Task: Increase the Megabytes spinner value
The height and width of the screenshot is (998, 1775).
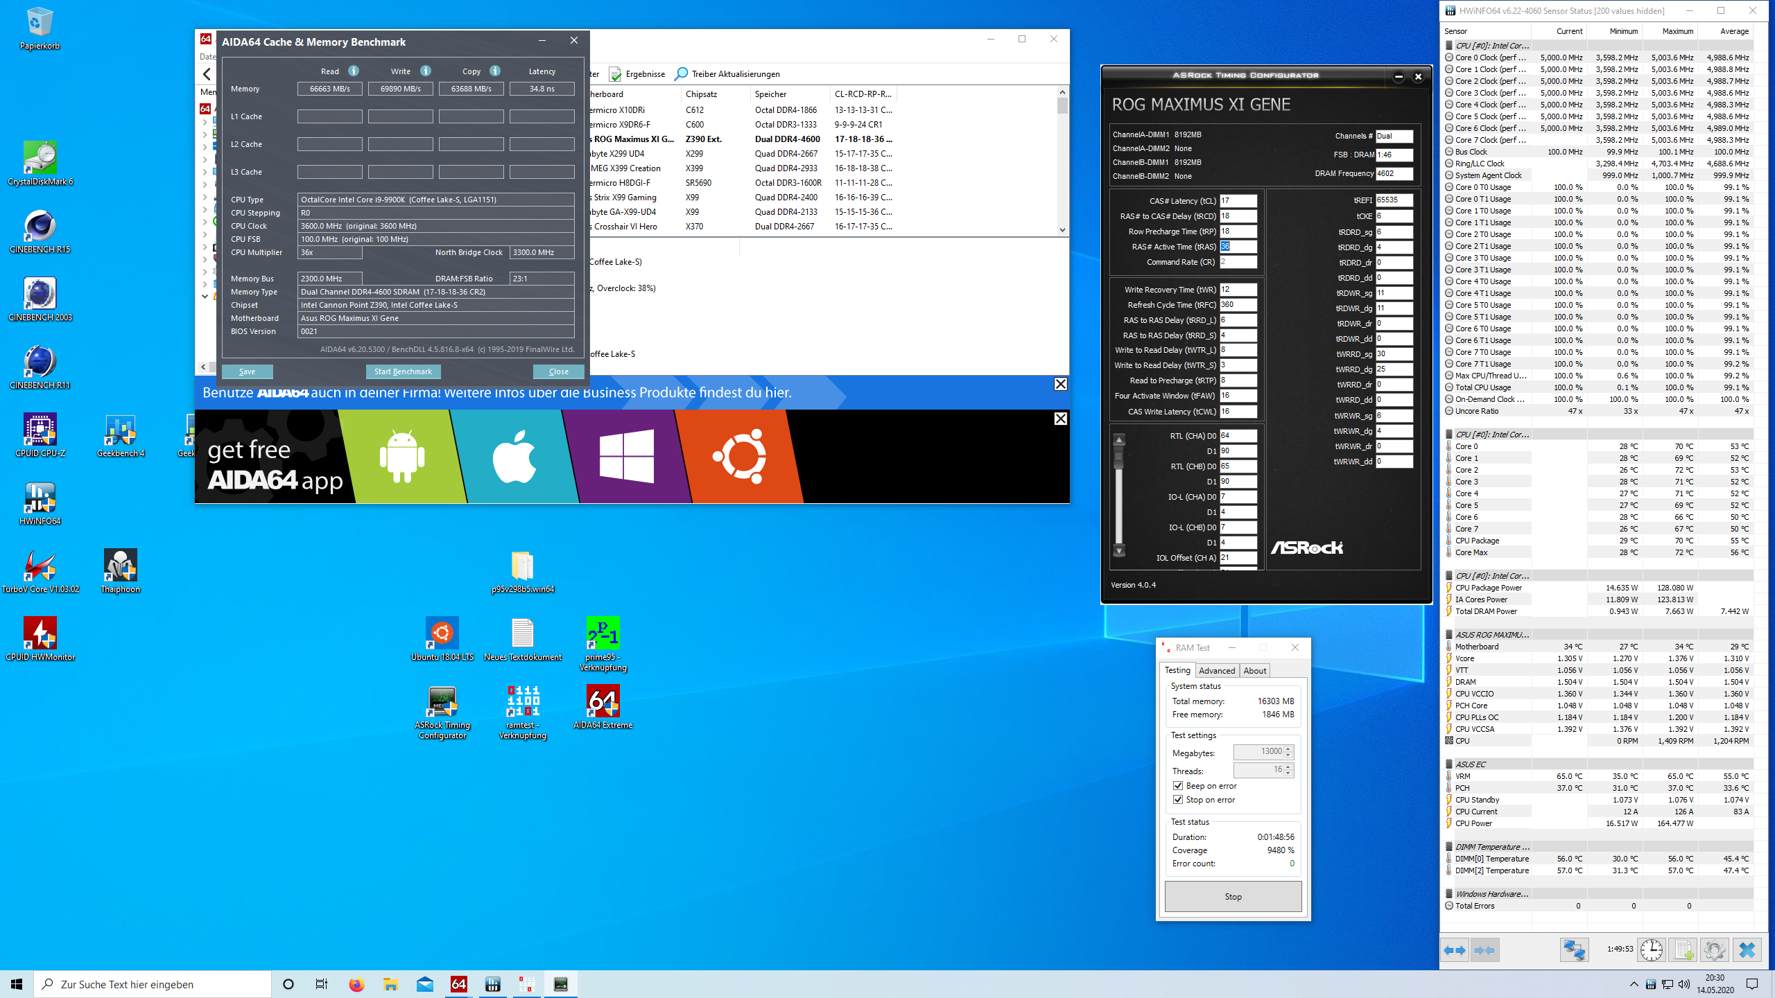Action: (x=1288, y=748)
